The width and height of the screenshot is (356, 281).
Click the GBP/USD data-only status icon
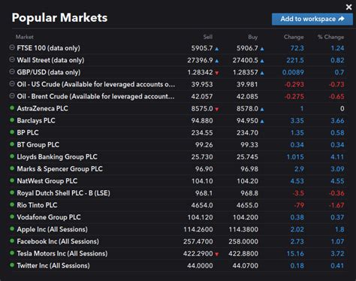(12, 71)
